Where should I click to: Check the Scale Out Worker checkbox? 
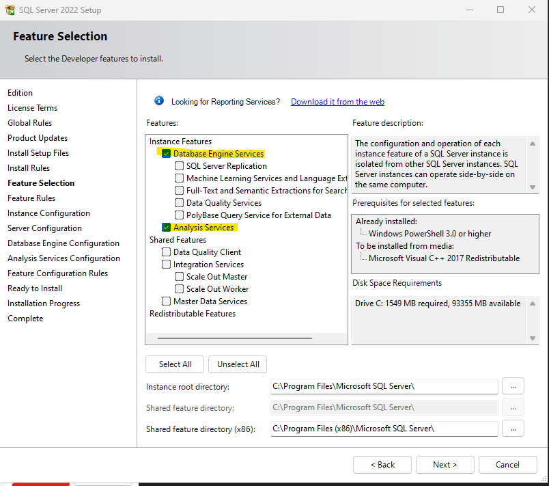pos(179,288)
